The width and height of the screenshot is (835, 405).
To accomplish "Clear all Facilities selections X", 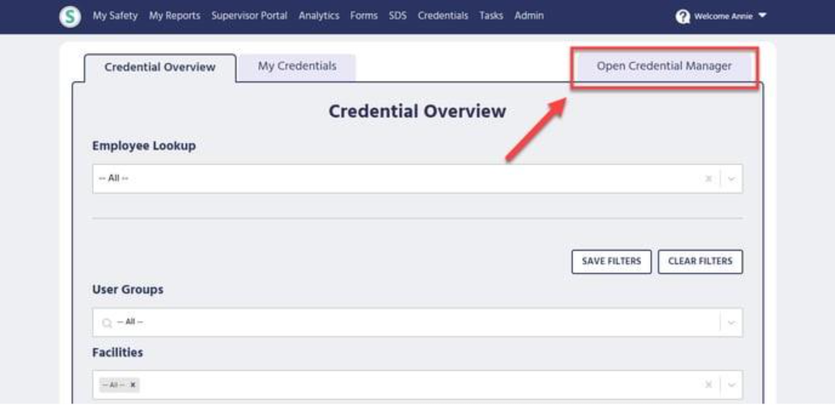I will coord(708,385).
